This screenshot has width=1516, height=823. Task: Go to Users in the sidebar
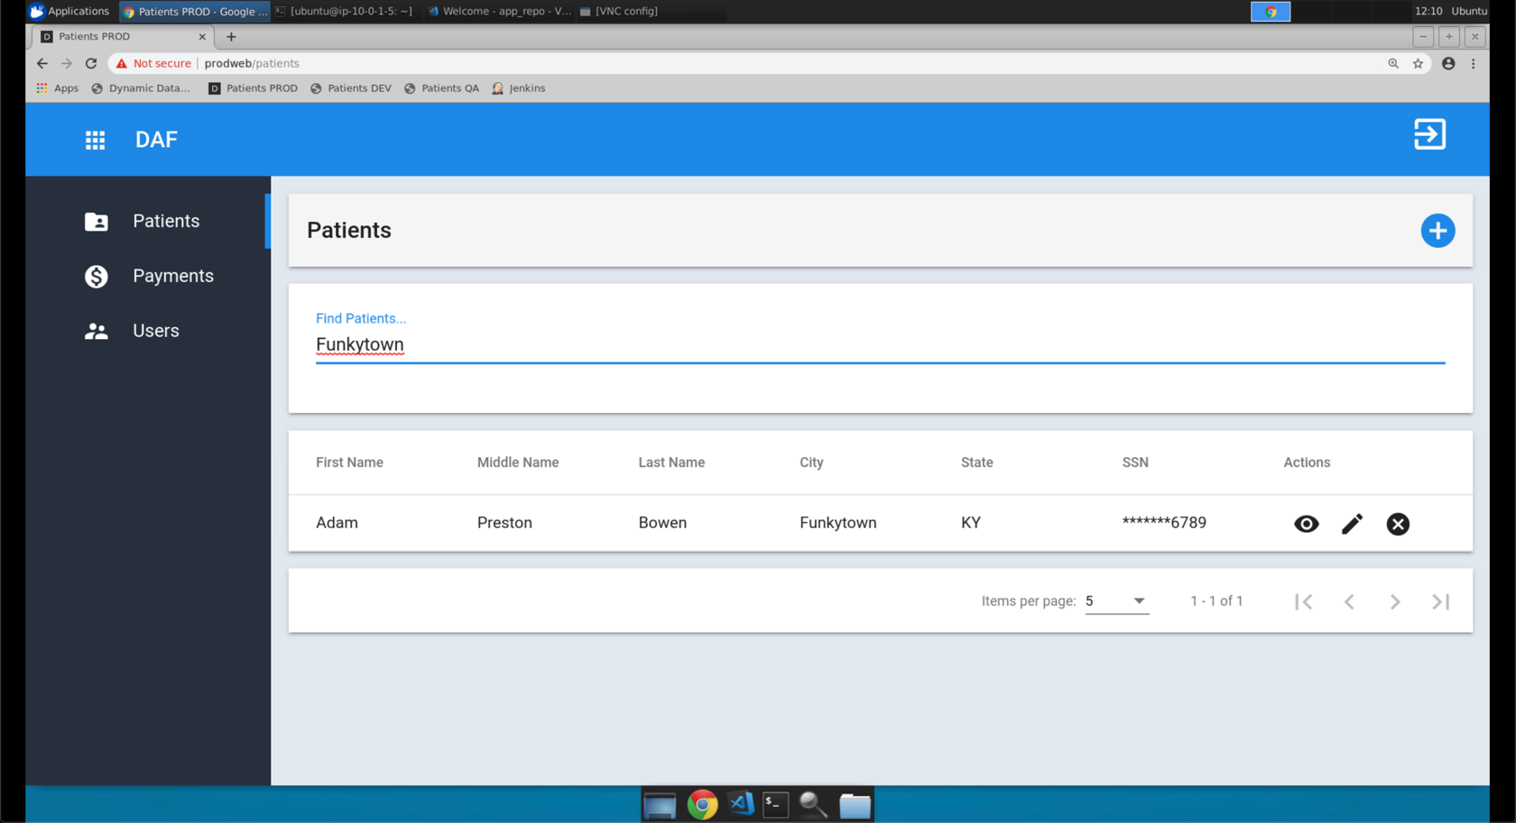point(155,331)
